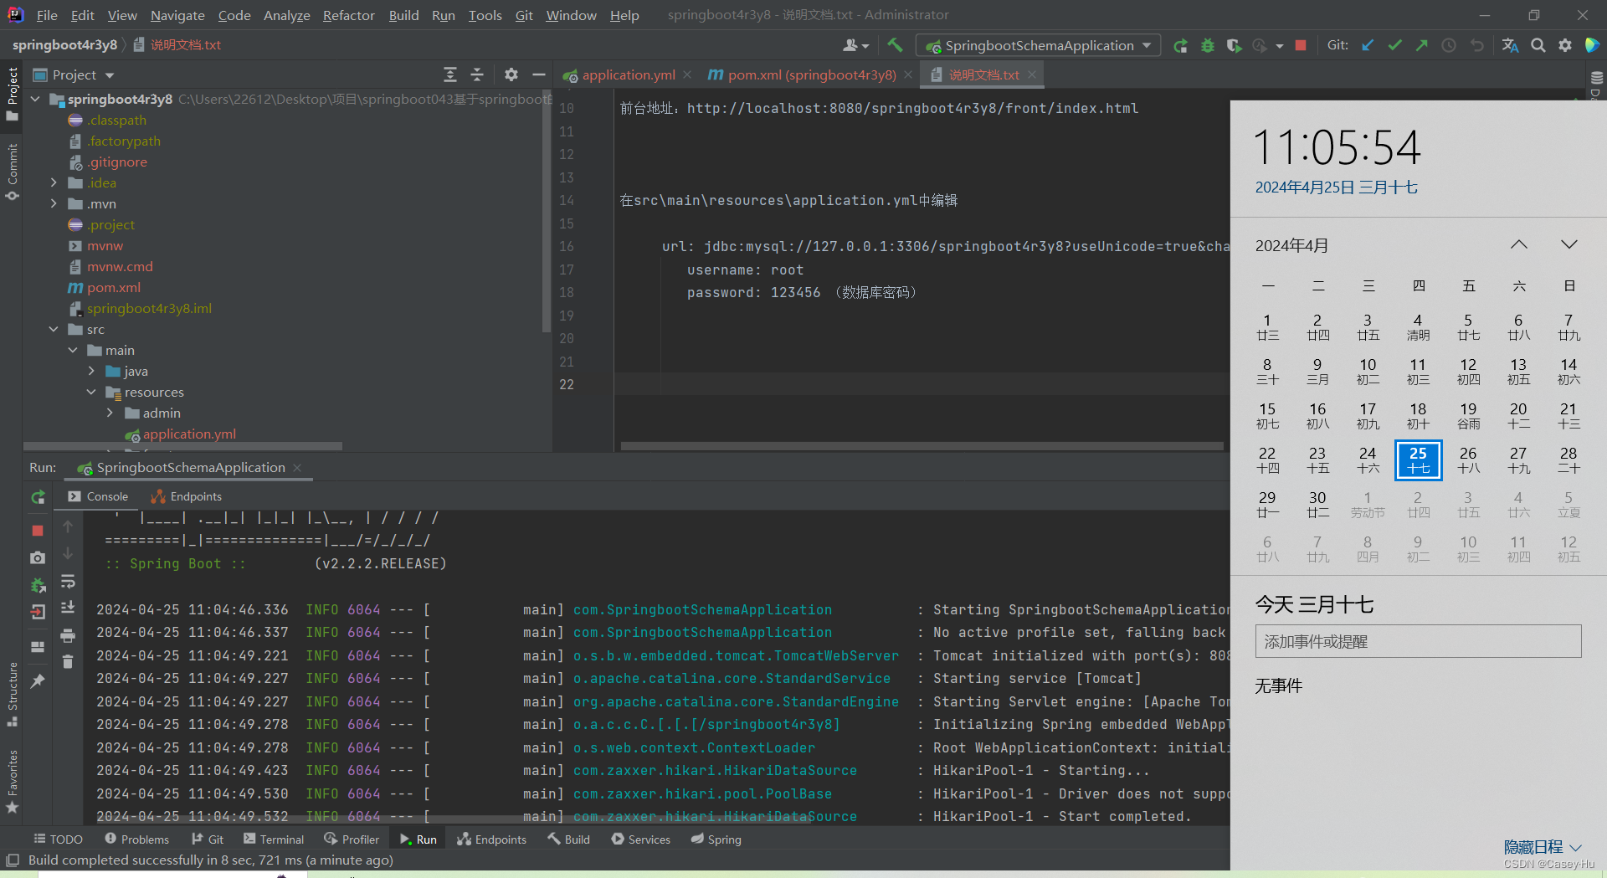Commit changes with green checkmark icon

(x=1394, y=45)
